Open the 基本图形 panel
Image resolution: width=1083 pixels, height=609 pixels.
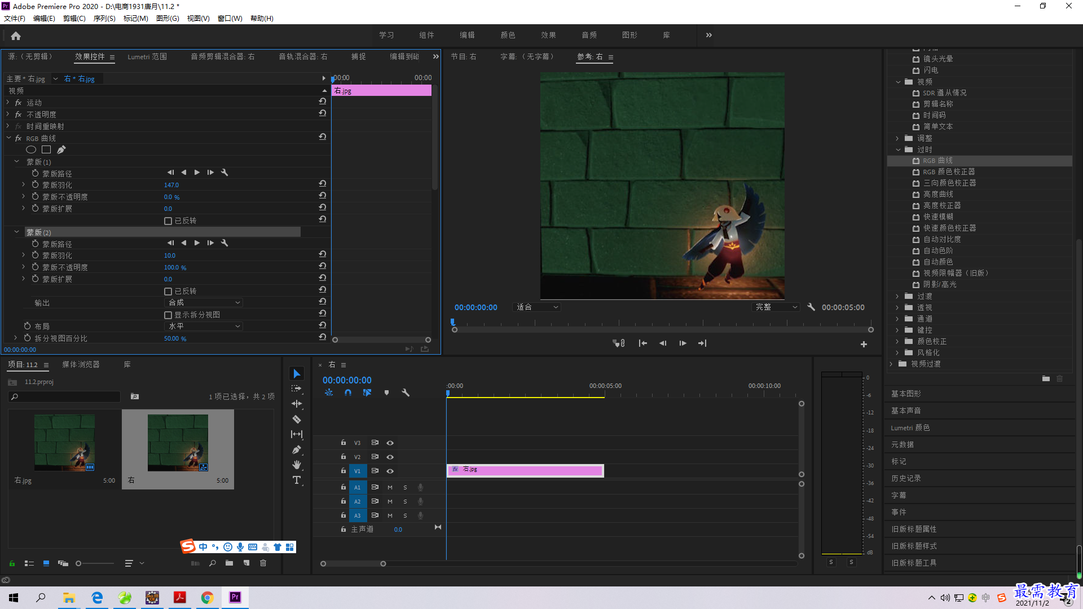click(906, 394)
